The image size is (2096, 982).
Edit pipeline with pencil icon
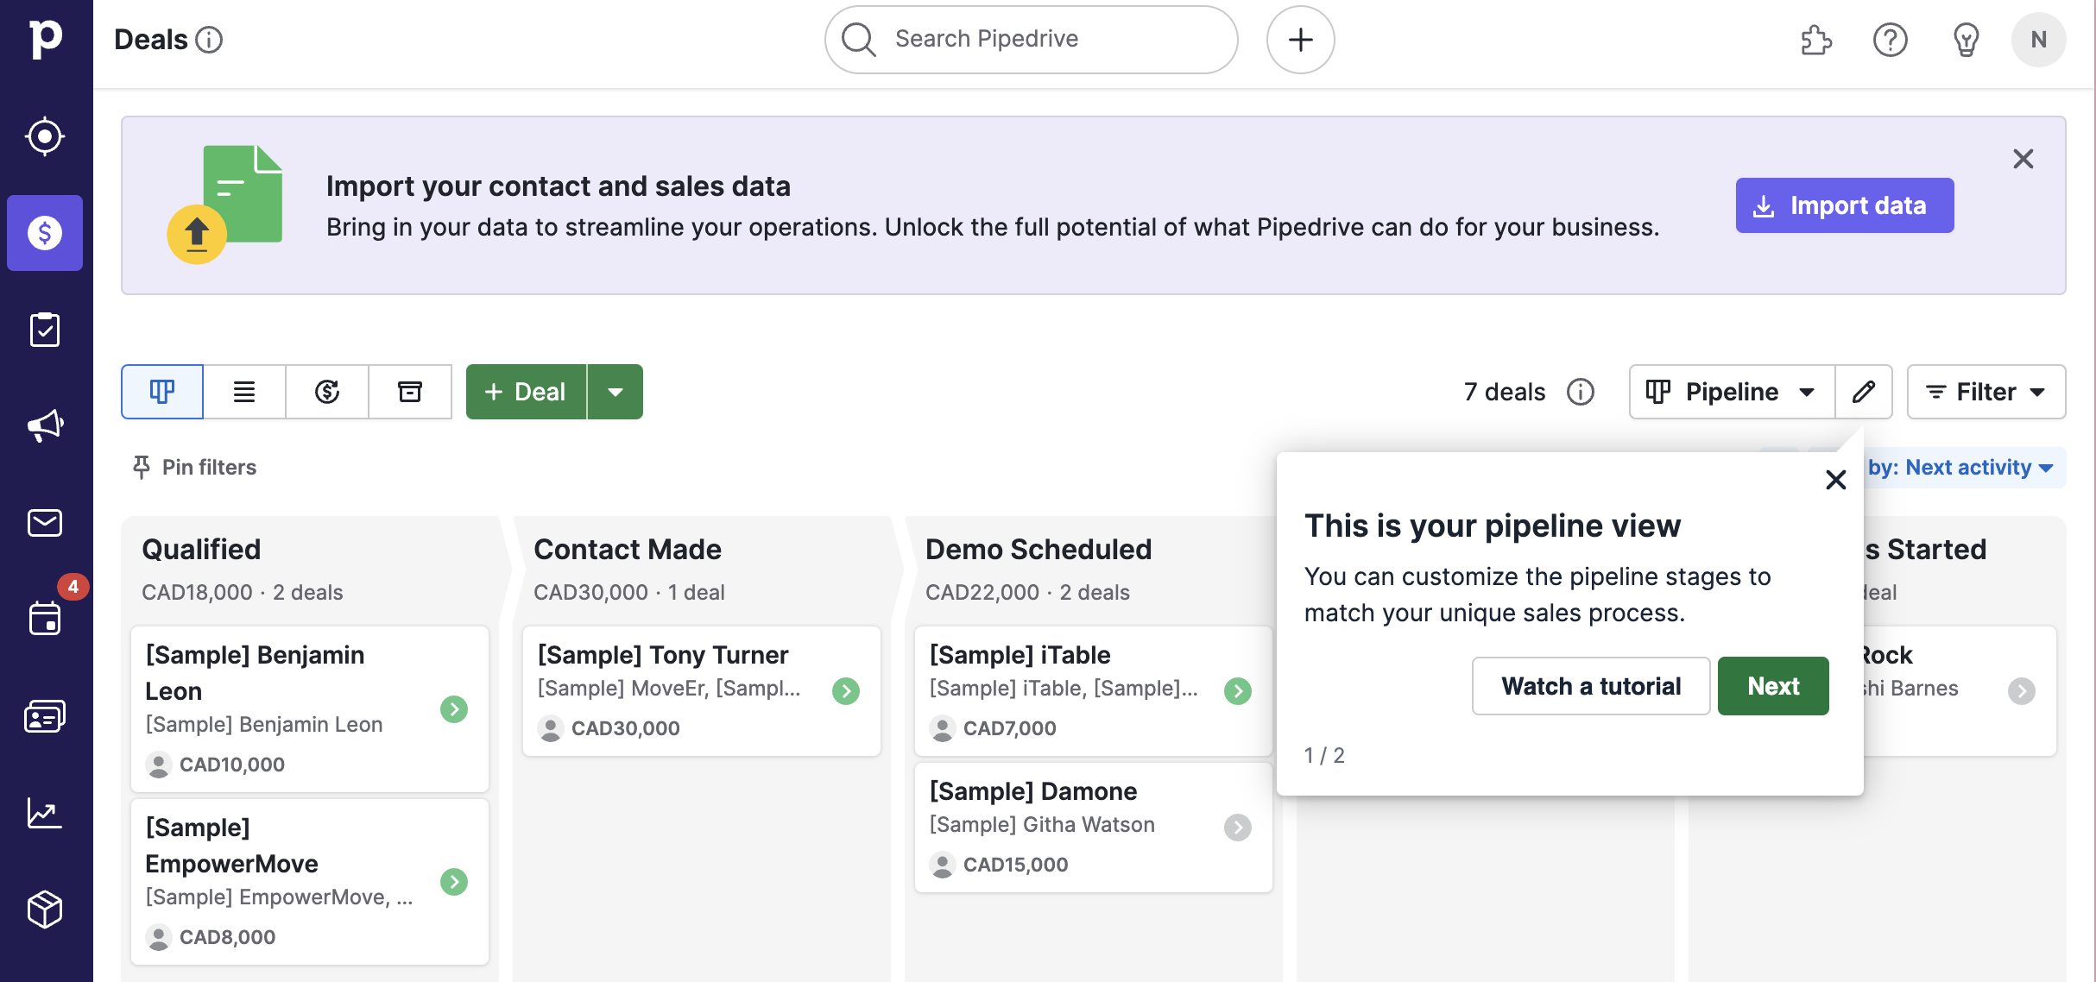tap(1864, 392)
